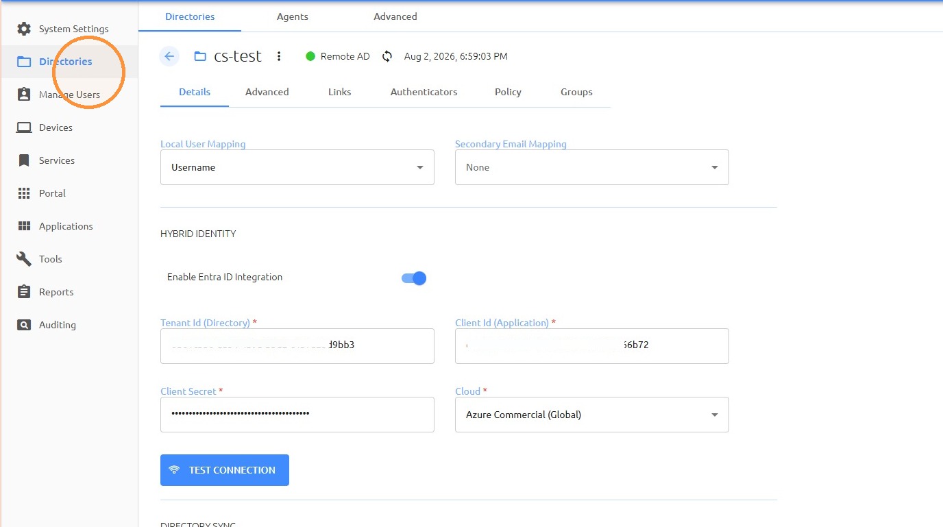This screenshot has height=527, width=943.
Task: Switch to the Links tab
Action: click(340, 92)
